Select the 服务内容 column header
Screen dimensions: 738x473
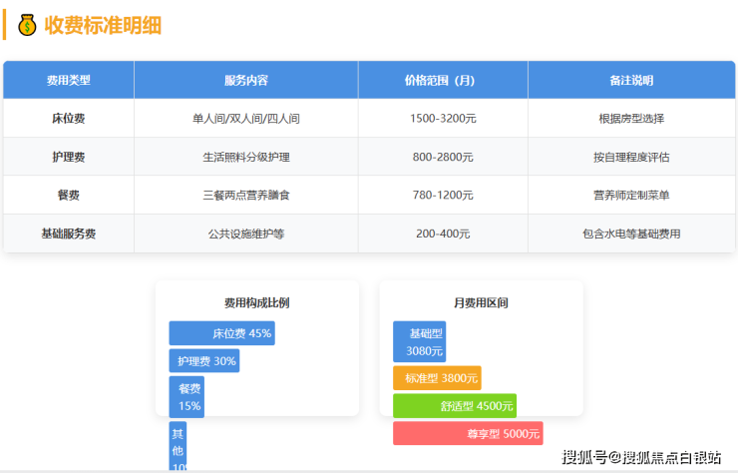[x=245, y=80]
